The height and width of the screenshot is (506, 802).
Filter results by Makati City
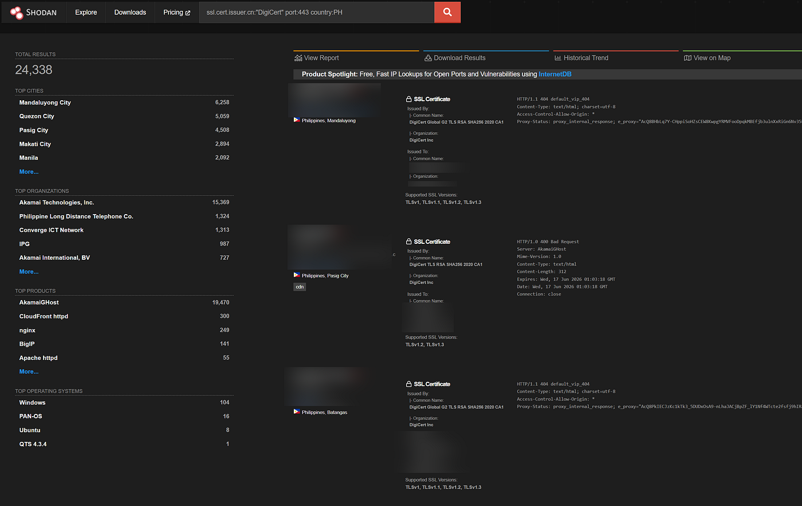coord(35,144)
